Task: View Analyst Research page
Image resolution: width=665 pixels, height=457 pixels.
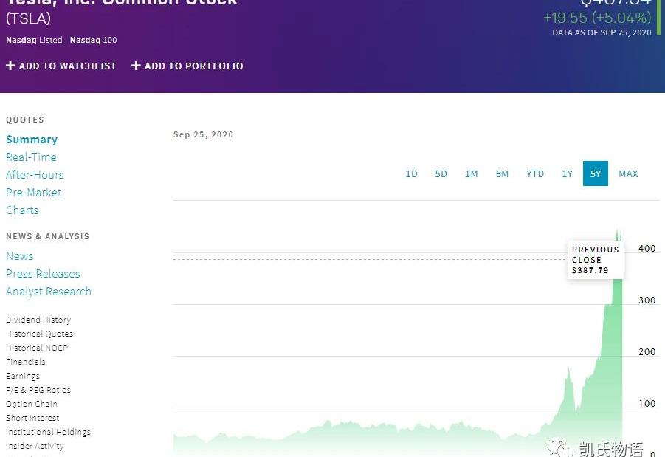Action: click(49, 292)
